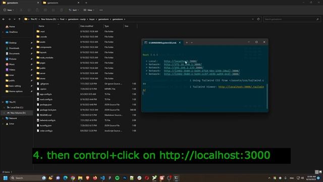The image size is (323, 182).
Task: Click the Explorer search box
Action: (291, 19)
